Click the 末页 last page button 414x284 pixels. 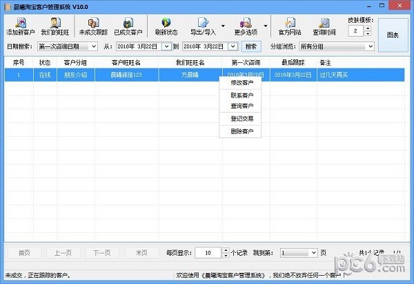pyautogui.click(x=141, y=253)
